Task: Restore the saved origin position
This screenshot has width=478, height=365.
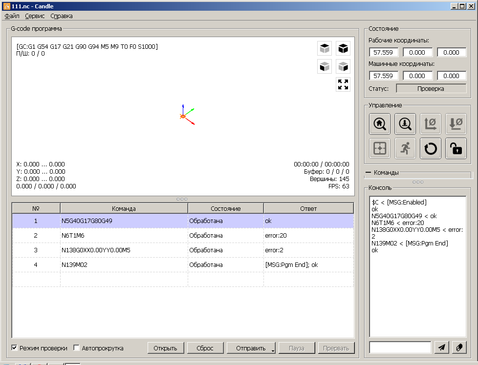Action: [380, 148]
